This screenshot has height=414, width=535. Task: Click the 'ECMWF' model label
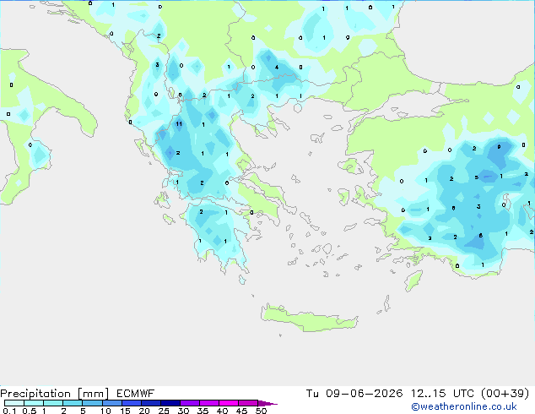tap(136, 394)
